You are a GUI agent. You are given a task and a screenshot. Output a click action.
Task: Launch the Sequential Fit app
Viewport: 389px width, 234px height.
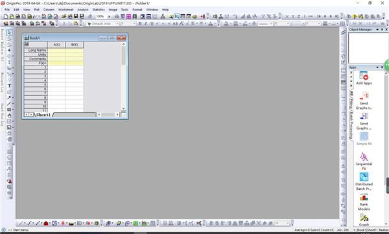point(364,161)
